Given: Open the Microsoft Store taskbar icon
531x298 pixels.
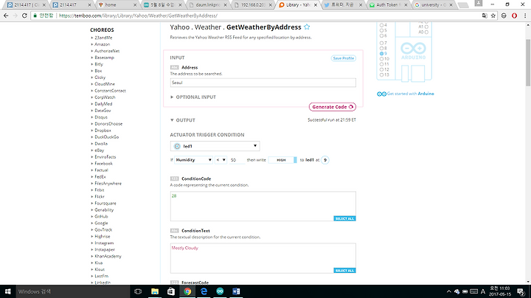Looking at the screenshot, I should pyautogui.click(x=171, y=291).
